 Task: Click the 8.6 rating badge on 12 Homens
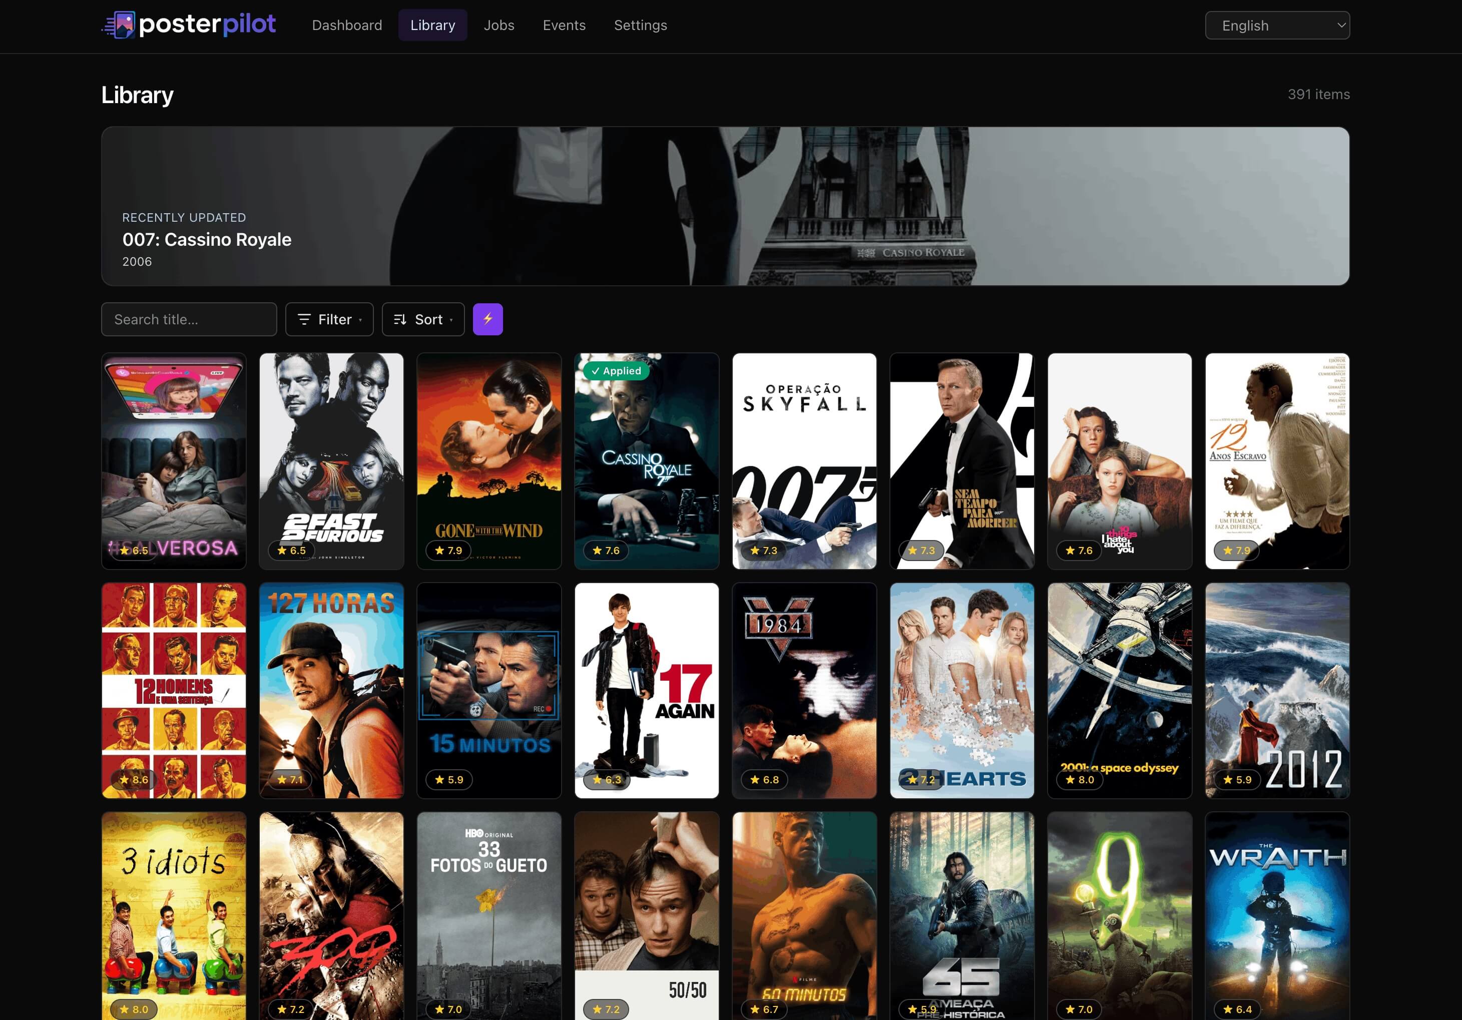[134, 779]
